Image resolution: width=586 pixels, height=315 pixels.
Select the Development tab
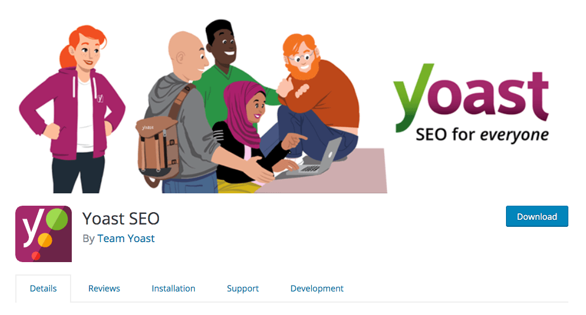click(x=317, y=289)
